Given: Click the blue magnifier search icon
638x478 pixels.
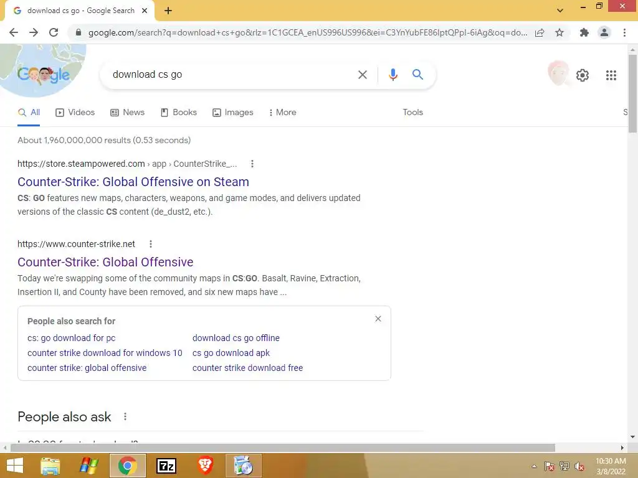Looking at the screenshot, I should tap(417, 75).
